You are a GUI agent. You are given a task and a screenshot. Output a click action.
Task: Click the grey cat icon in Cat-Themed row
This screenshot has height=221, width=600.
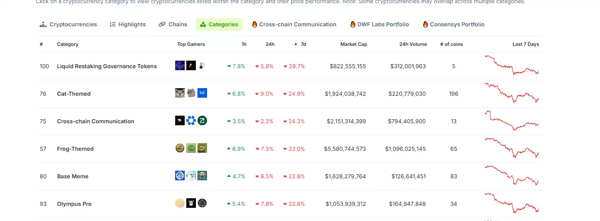pyautogui.click(x=191, y=93)
